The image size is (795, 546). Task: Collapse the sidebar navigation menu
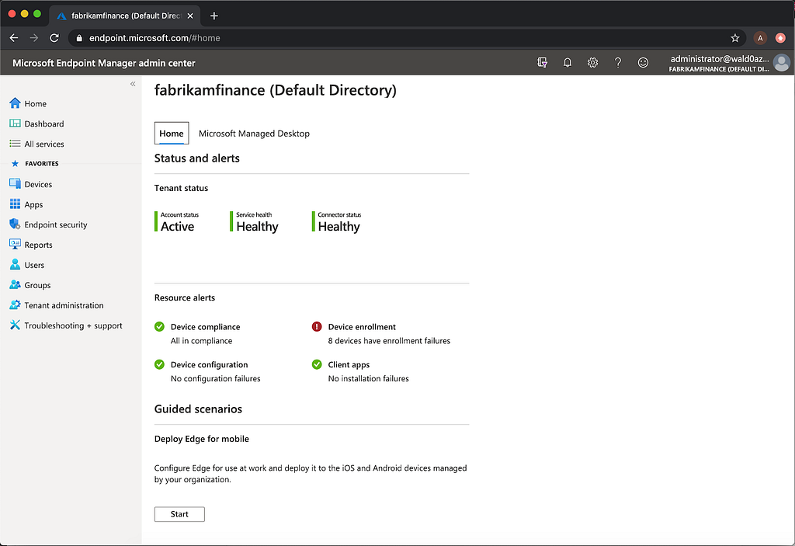133,84
